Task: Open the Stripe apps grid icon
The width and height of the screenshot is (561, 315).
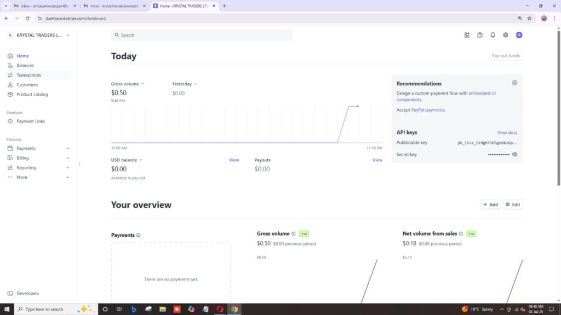Action: click(x=467, y=35)
